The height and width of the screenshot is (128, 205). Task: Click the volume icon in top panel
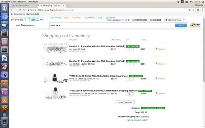click(191, 2)
